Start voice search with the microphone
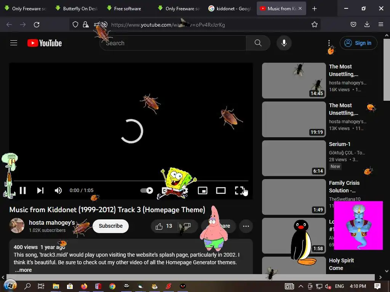Screen dimensions: 390x292 pos(284,43)
